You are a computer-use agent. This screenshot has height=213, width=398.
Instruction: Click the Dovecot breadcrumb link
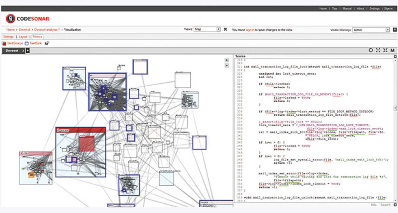[24, 29]
